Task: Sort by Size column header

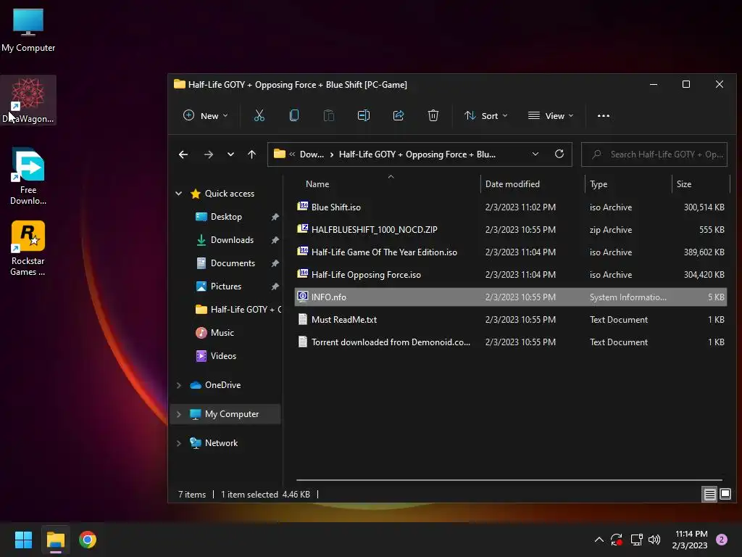Action: pyautogui.click(x=701, y=184)
